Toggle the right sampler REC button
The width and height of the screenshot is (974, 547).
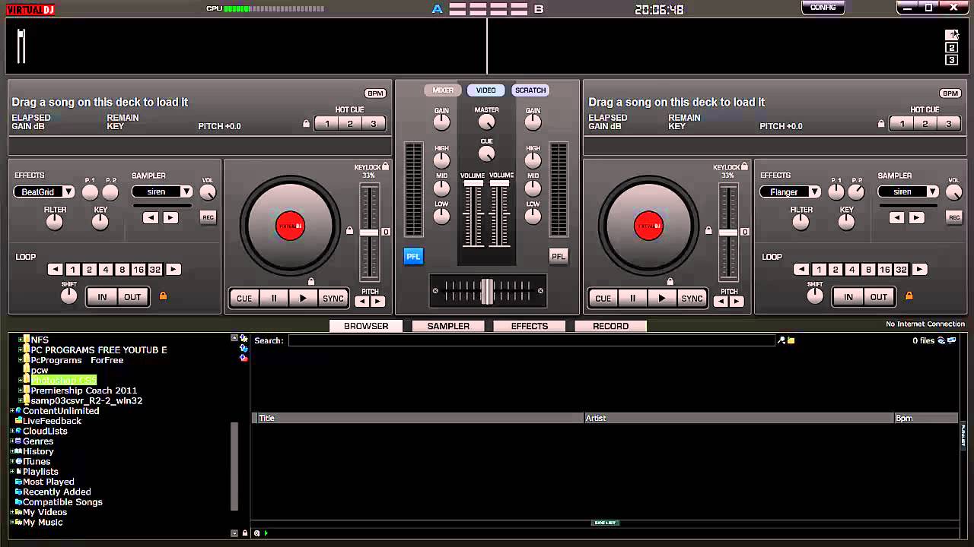click(954, 217)
